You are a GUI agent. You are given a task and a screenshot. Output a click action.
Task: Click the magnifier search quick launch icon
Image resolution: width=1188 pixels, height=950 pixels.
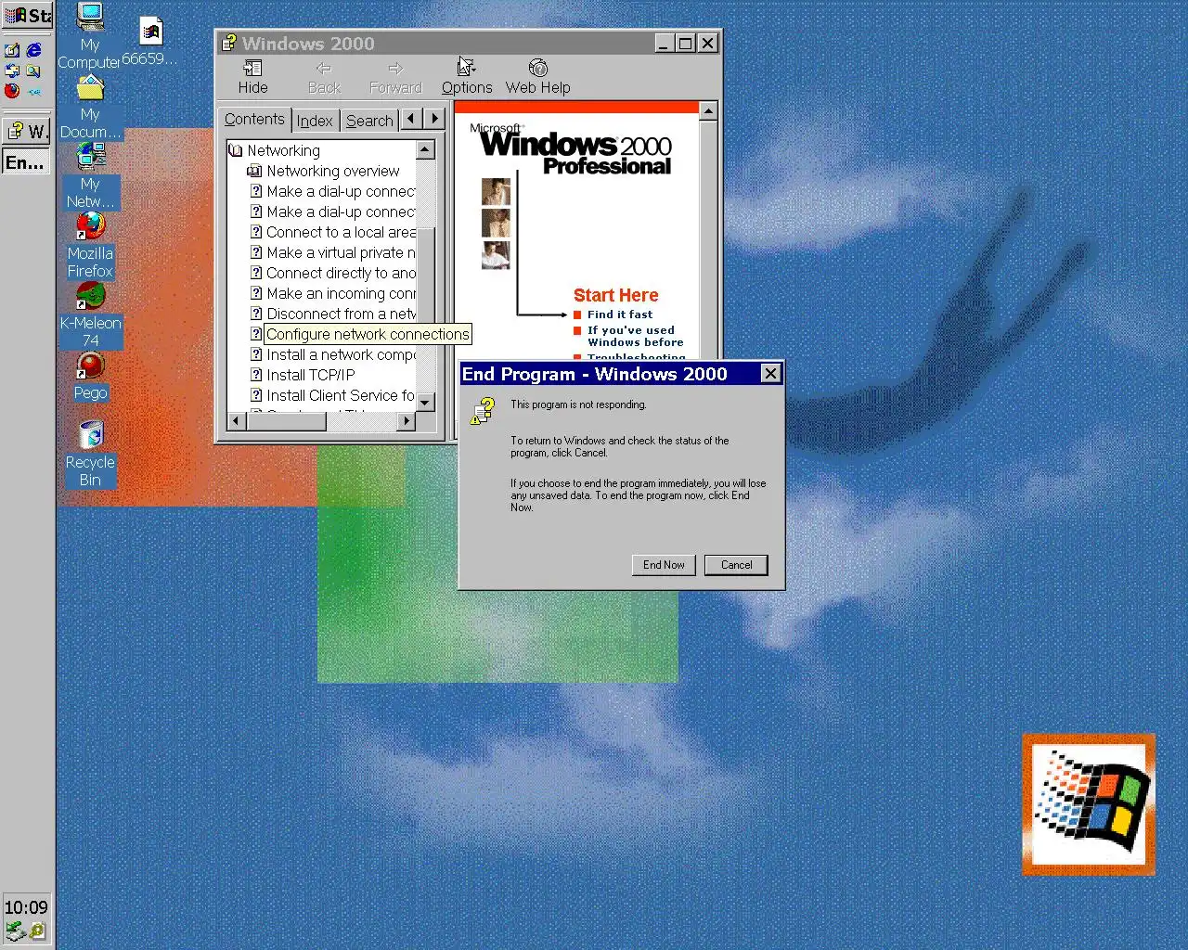(x=34, y=71)
